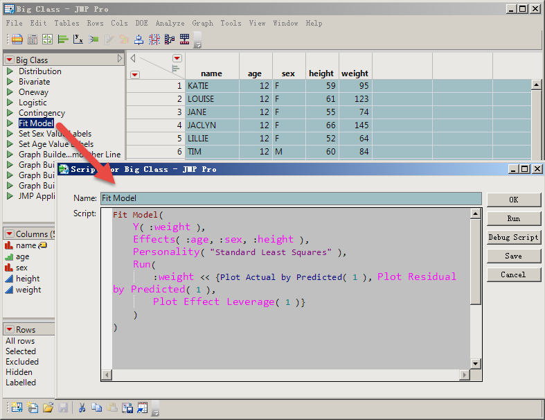This screenshot has height=420, width=545.
Task: Open the Graph menu
Action: pyautogui.click(x=202, y=23)
